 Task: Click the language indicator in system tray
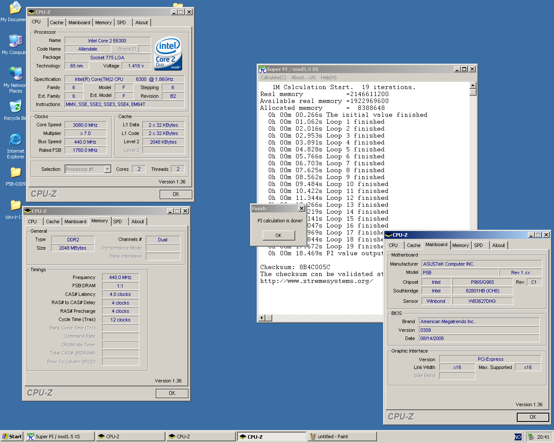(518, 437)
